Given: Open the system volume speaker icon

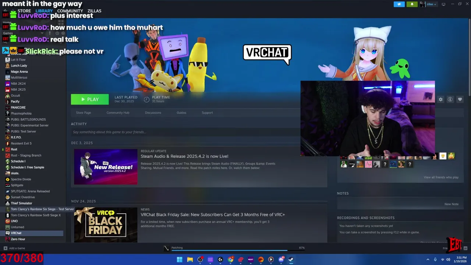Looking at the screenshot, I should (x=448, y=259).
